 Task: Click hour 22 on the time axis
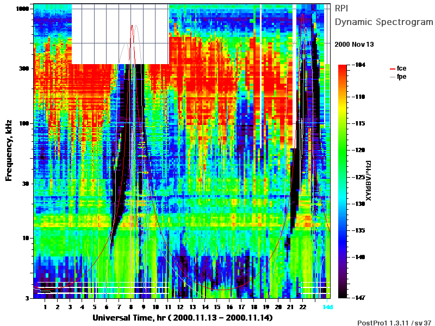(303, 307)
